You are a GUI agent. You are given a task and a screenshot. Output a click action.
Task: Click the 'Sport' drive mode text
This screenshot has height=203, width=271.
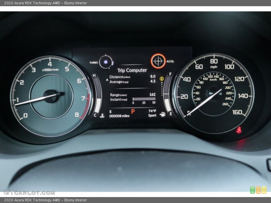[x=152, y=116]
